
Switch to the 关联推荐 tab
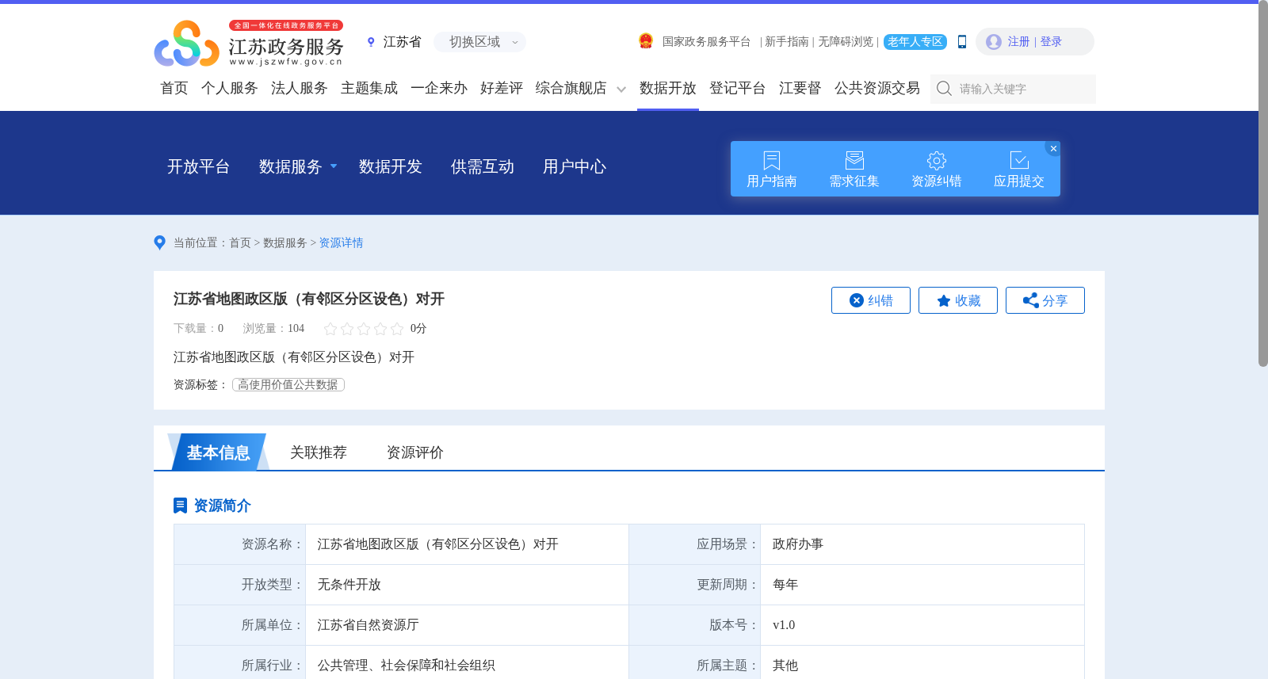(319, 452)
